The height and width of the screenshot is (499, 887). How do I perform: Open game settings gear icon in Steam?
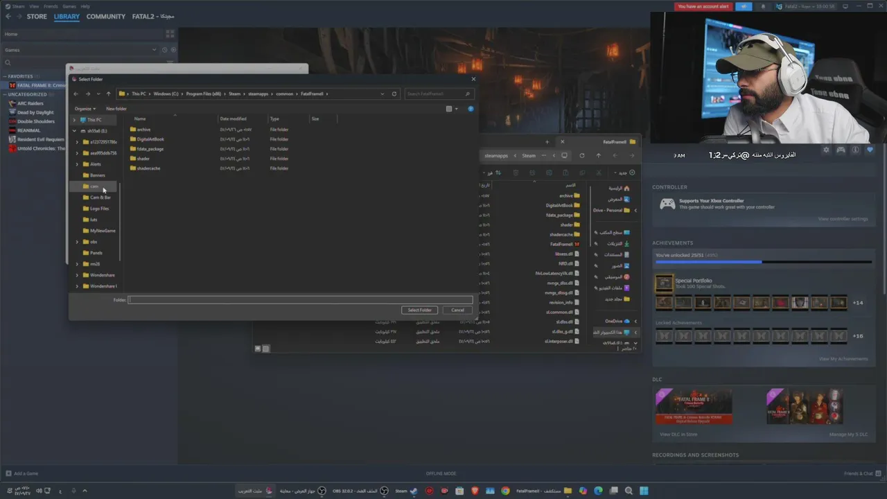(x=826, y=150)
